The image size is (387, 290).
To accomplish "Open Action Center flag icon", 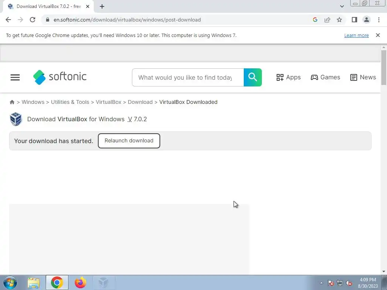I will (x=331, y=283).
